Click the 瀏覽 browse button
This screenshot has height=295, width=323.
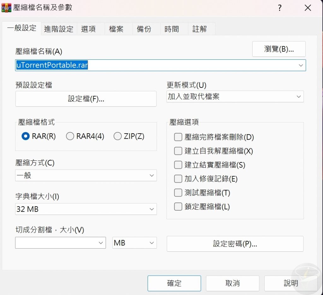click(279, 49)
